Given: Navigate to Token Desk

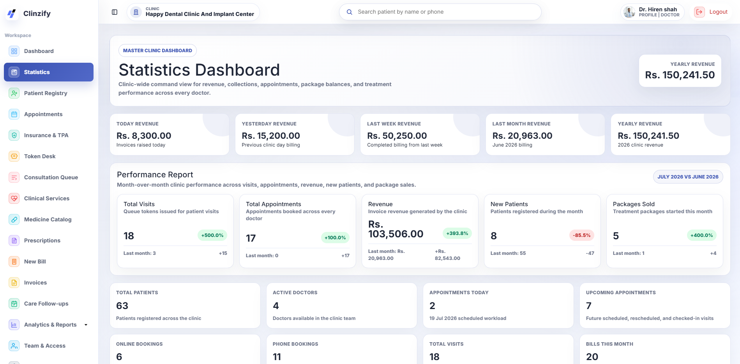Looking at the screenshot, I should click(x=49, y=156).
